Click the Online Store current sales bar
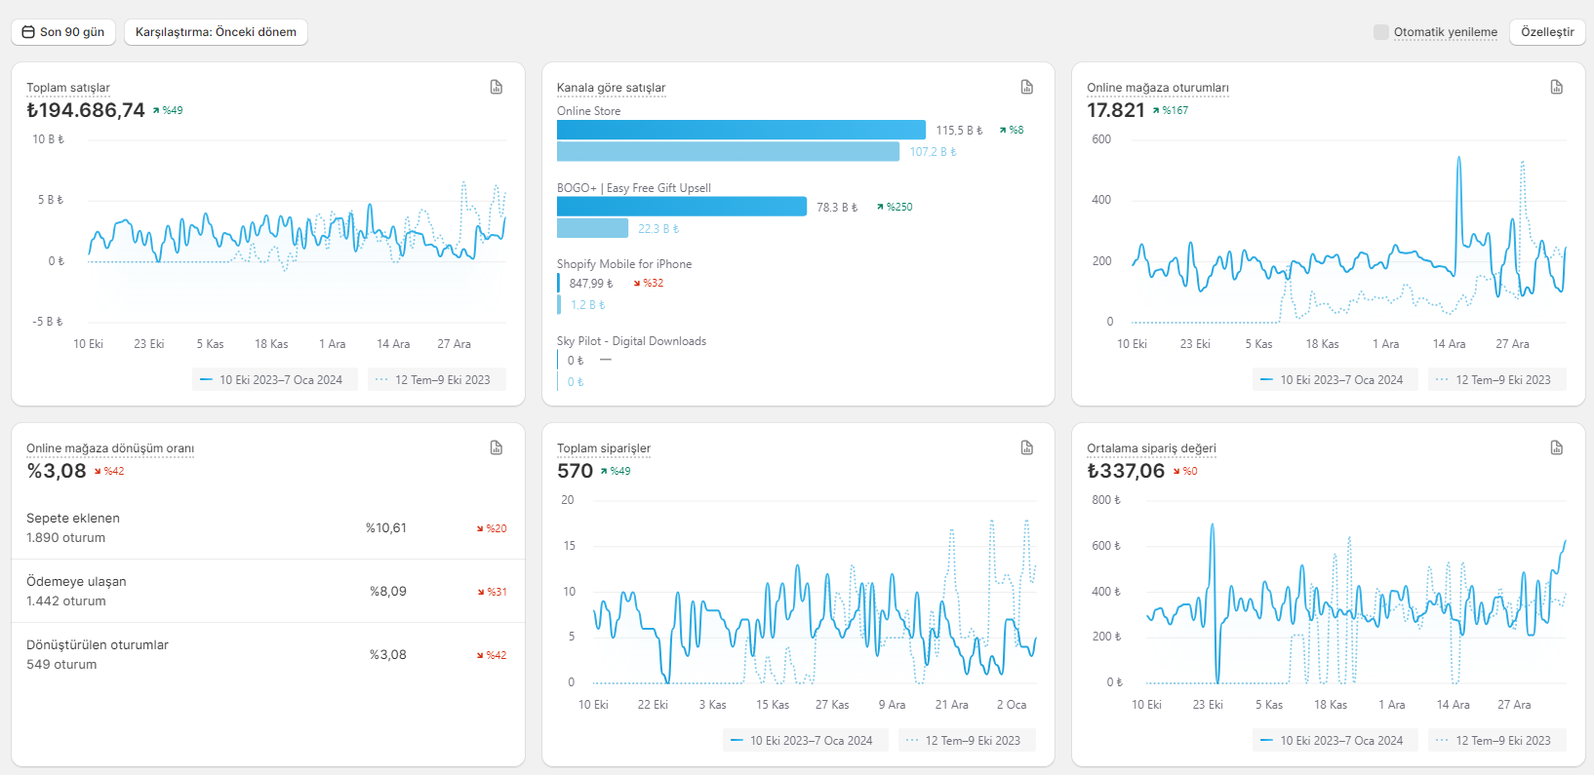 741,130
